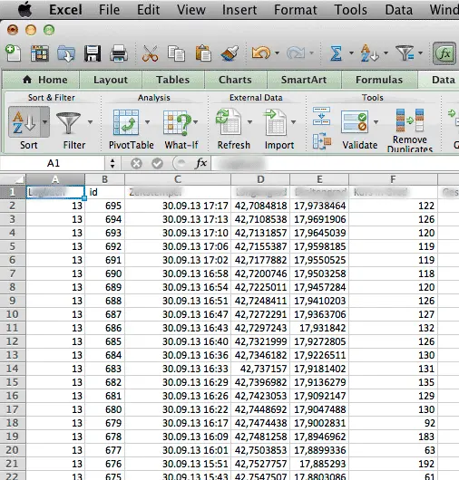Screen dimensions: 459x480
Task: Click the New Workbook icon
Action: tap(14, 53)
